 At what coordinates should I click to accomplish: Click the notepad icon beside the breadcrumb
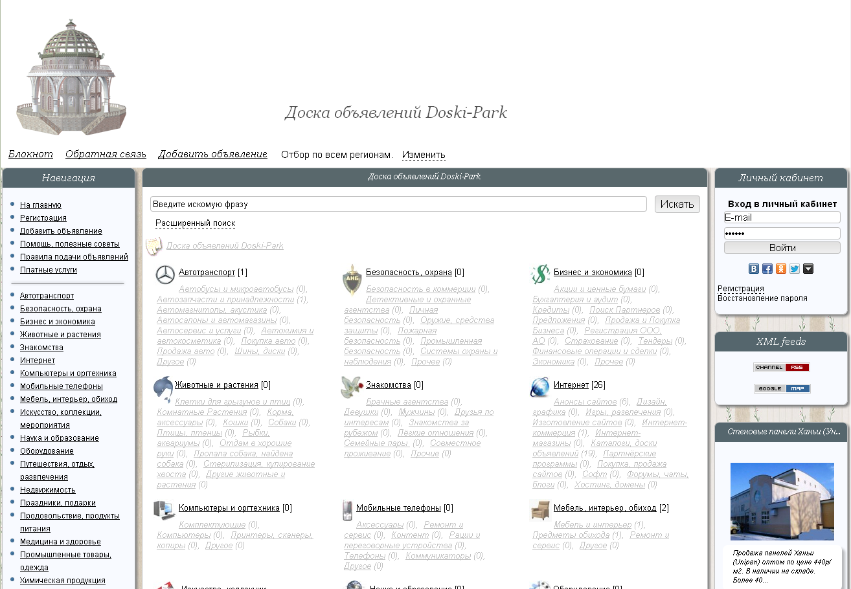153,246
